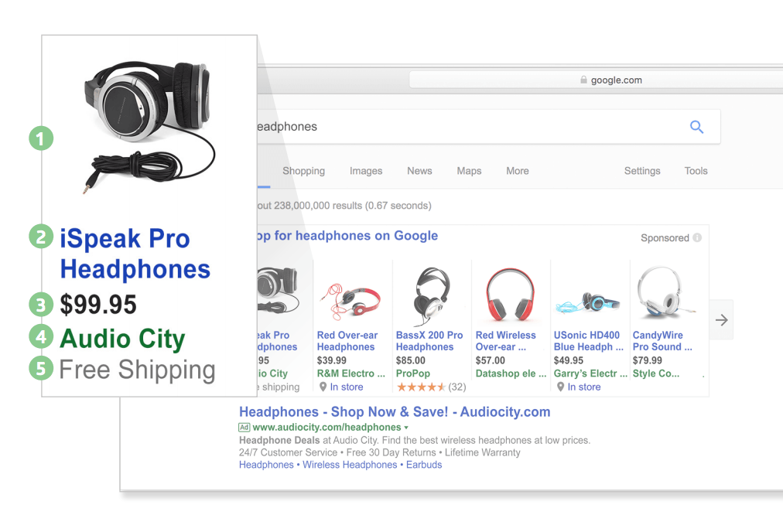This screenshot has height=532, width=783.
Task: Click the Sponsored info icon
Action: coord(697,238)
